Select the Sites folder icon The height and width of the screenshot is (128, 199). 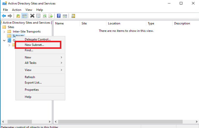coord(4,27)
